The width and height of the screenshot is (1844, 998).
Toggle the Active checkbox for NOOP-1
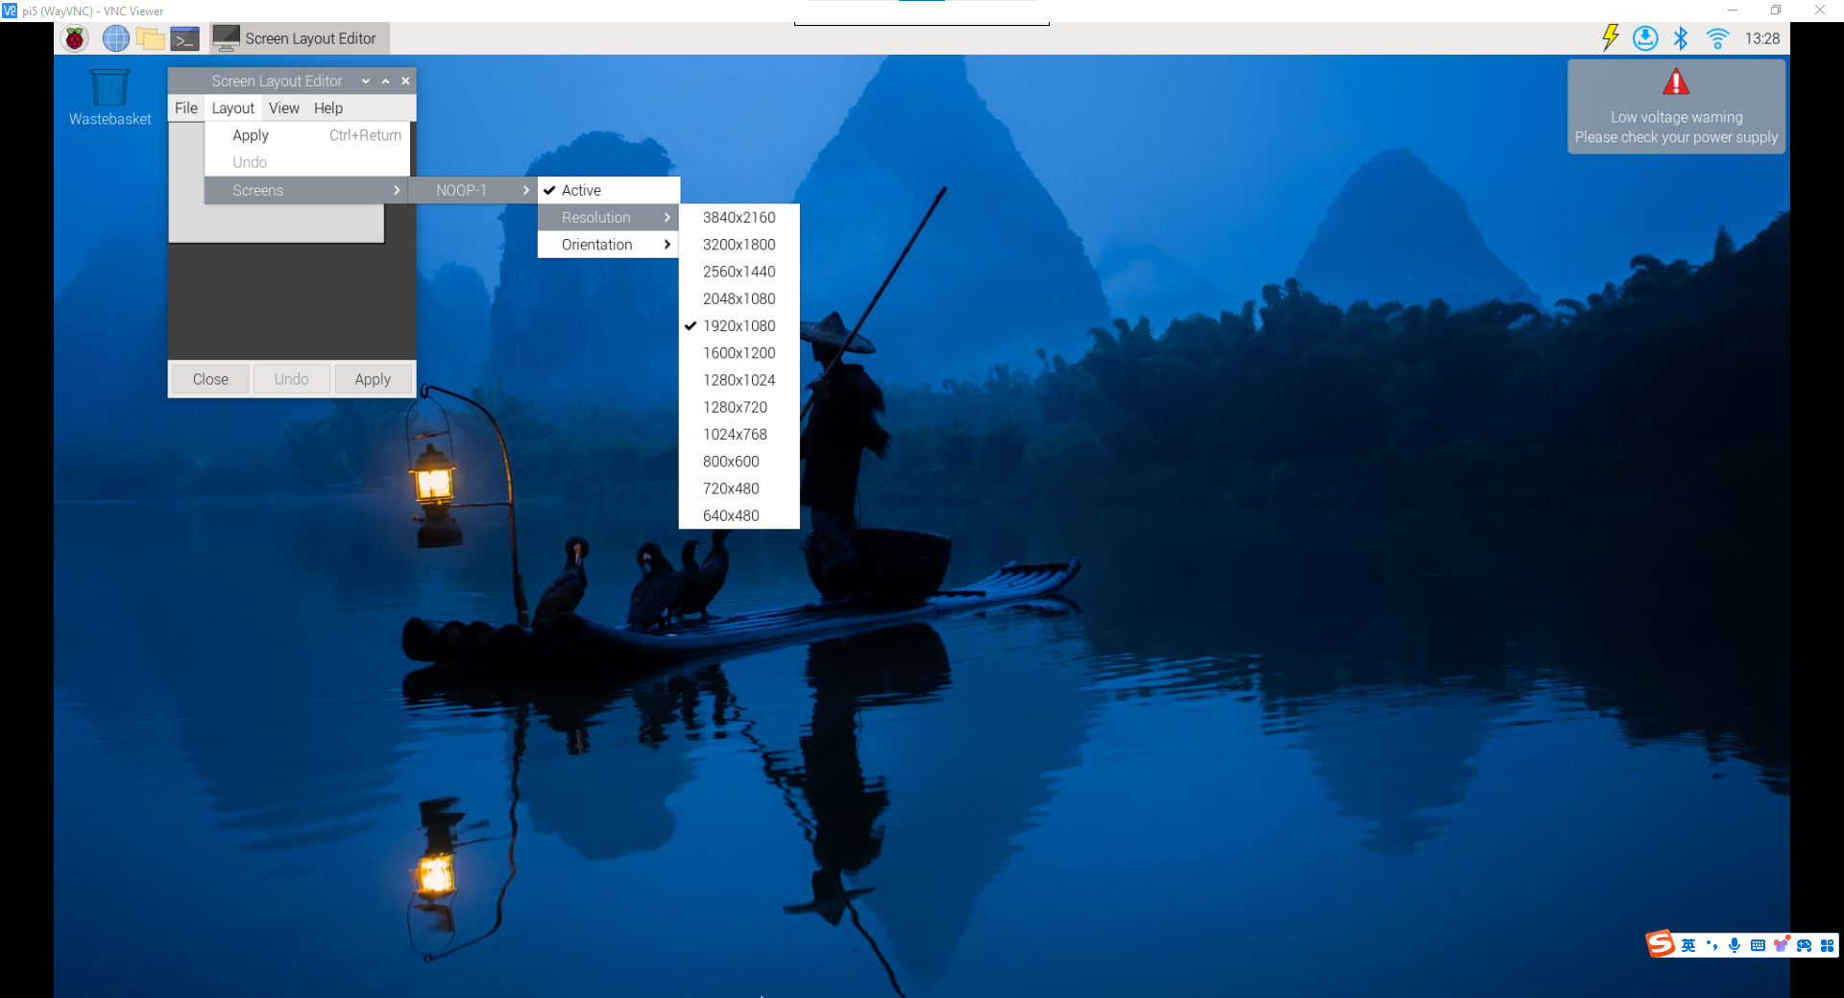[608, 190]
